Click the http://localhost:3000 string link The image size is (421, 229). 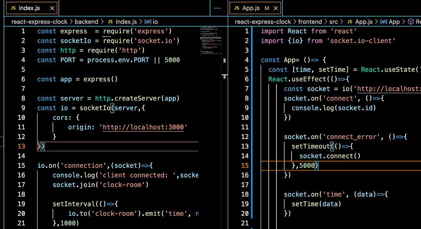(x=143, y=127)
